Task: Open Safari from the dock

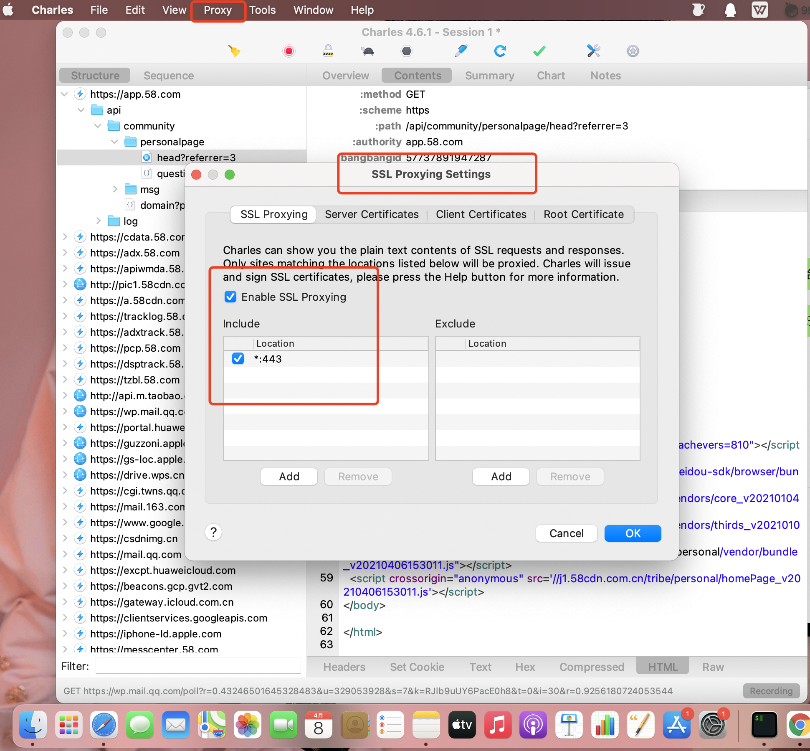Action: [x=104, y=725]
